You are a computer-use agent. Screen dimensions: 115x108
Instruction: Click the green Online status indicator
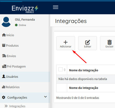(x=16, y=25)
